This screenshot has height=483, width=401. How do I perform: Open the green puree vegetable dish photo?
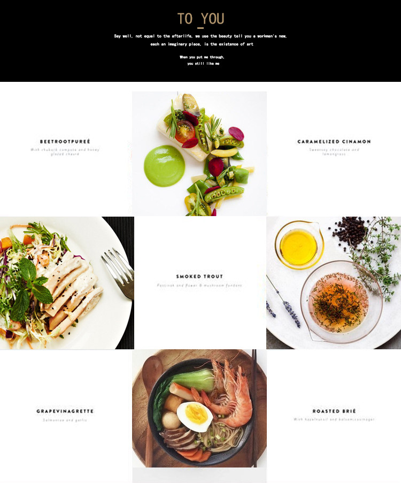coord(199,154)
